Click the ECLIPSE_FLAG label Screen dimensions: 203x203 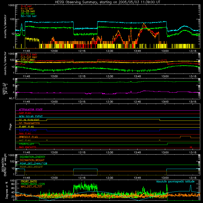click(28, 130)
